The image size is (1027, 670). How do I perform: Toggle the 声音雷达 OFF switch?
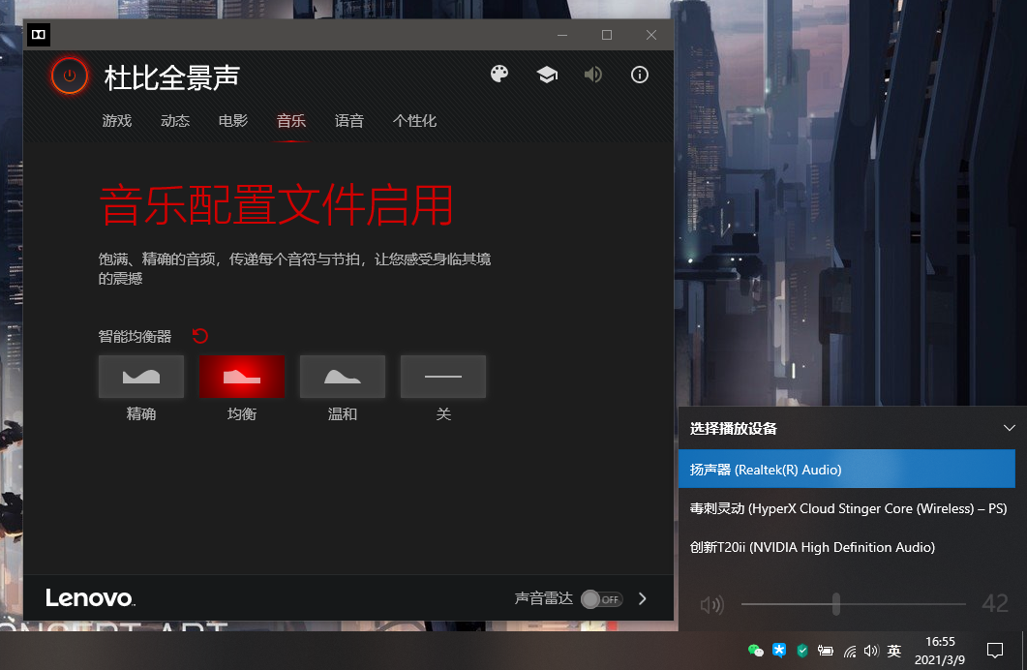[601, 599]
